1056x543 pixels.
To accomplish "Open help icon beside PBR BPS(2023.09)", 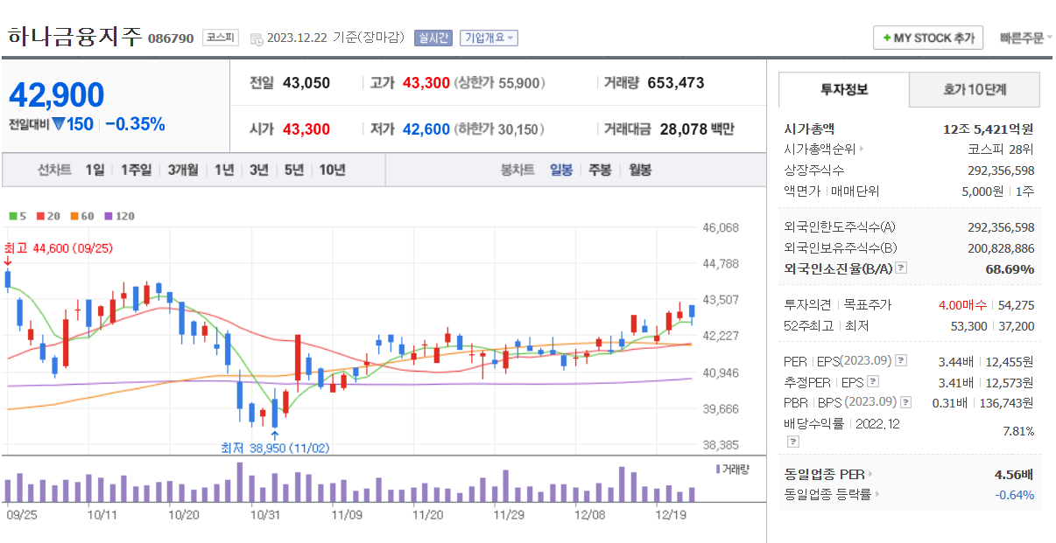I will click(905, 403).
